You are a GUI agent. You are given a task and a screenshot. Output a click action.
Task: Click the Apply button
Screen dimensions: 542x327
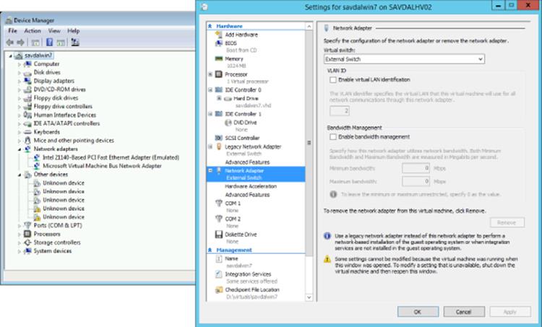(510, 312)
